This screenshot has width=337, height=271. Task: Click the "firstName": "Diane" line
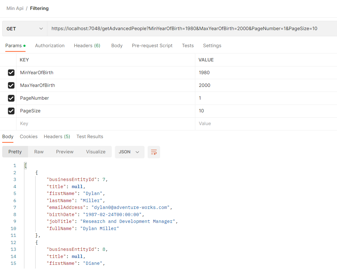click(76, 263)
